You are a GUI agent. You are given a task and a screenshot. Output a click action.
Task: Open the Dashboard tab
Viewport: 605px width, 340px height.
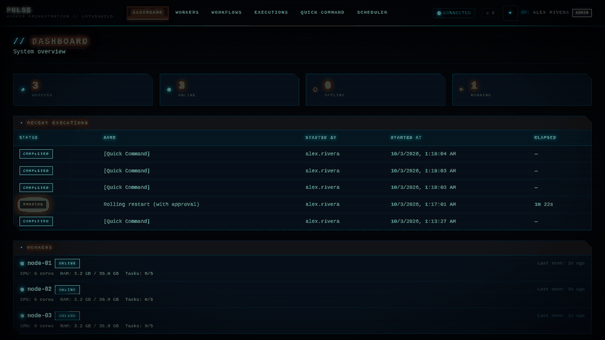(147, 13)
